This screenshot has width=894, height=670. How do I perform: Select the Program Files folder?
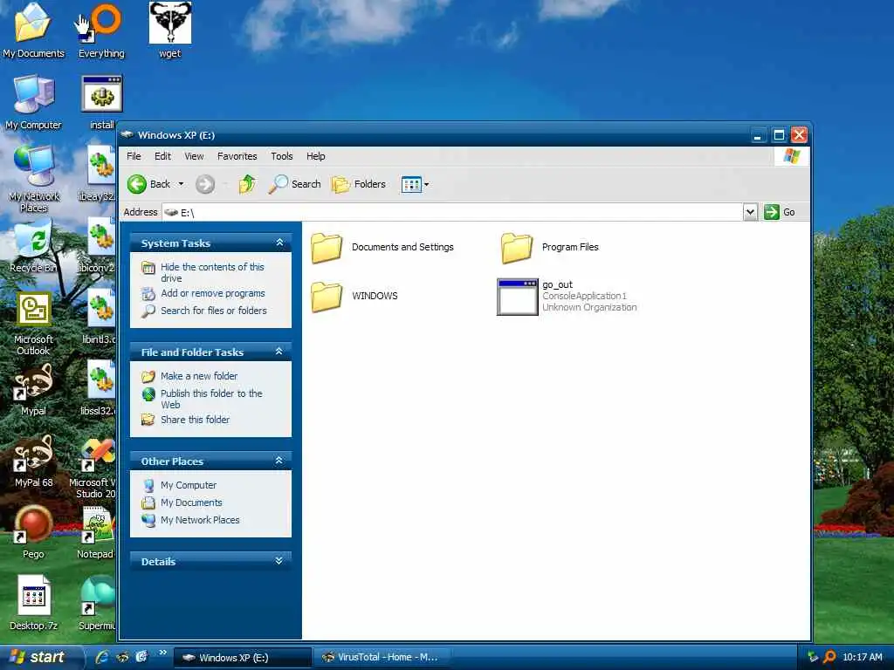pos(550,247)
